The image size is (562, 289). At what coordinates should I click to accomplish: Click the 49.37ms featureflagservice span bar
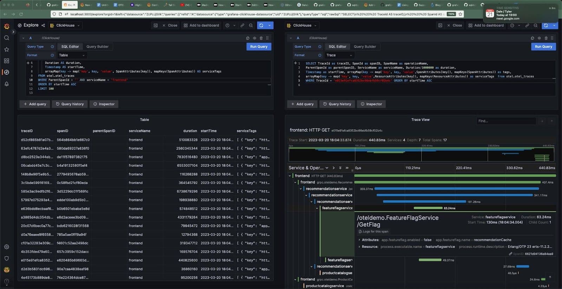pos(430,260)
